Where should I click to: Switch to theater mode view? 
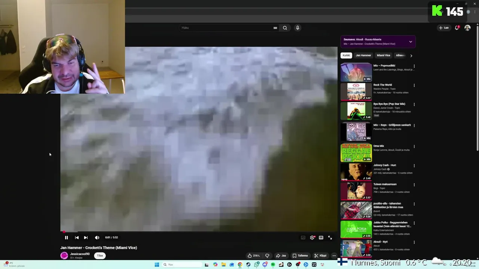pyautogui.click(x=321, y=238)
